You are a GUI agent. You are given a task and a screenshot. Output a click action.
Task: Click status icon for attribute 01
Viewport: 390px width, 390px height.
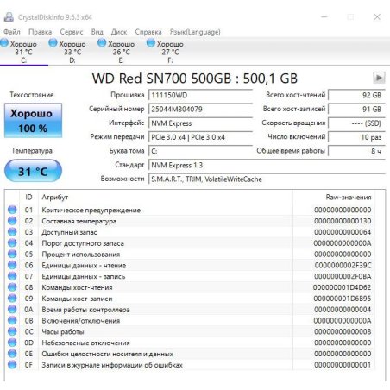pos(12,210)
